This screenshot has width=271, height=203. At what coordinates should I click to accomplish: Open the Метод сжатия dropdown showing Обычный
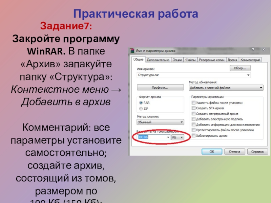(160, 122)
